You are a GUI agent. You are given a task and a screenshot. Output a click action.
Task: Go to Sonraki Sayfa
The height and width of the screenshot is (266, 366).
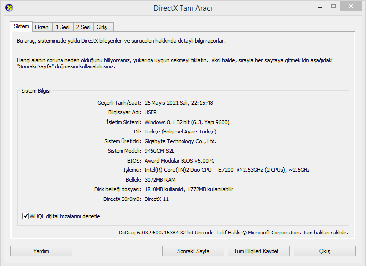point(193,251)
